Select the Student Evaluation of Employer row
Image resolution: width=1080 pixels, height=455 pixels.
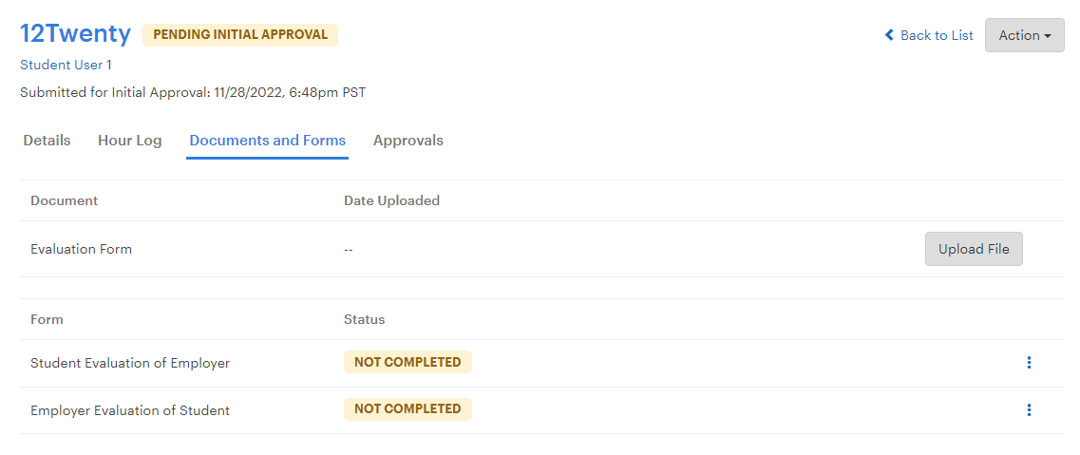click(542, 364)
